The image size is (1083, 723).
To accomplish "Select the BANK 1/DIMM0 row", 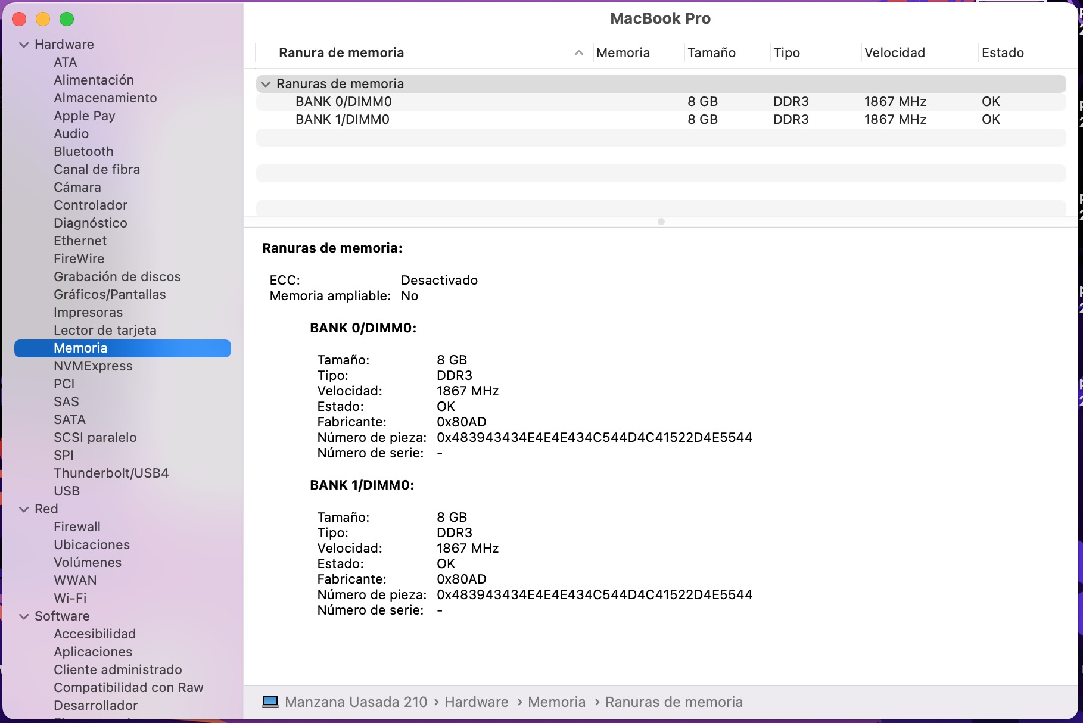I will pyautogui.click(x=342, y=120).
